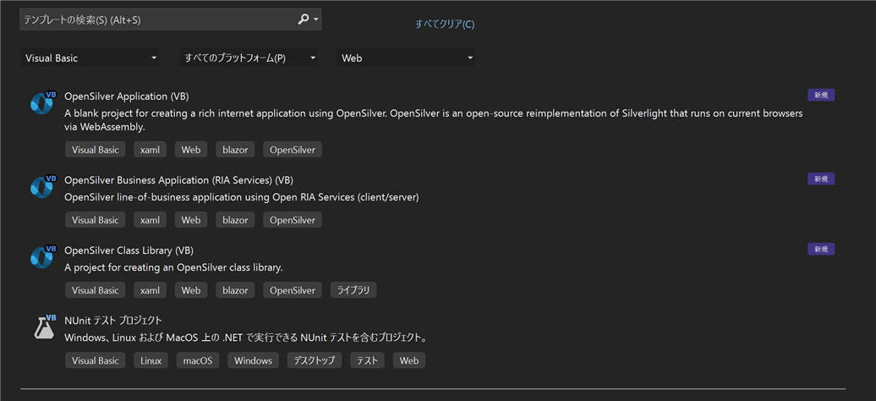876x401 pixels.
Task: Open the Web project type dropdown
Action: tap(406, 58)
